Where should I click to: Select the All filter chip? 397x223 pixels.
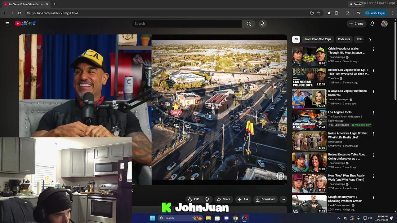(296, 39)
